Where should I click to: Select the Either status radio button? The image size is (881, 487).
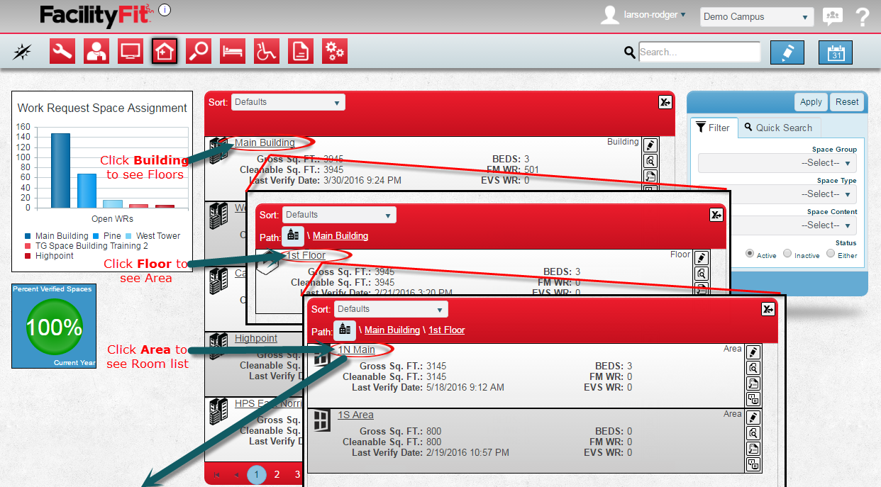pyautogui.click(x=831, y=254)
